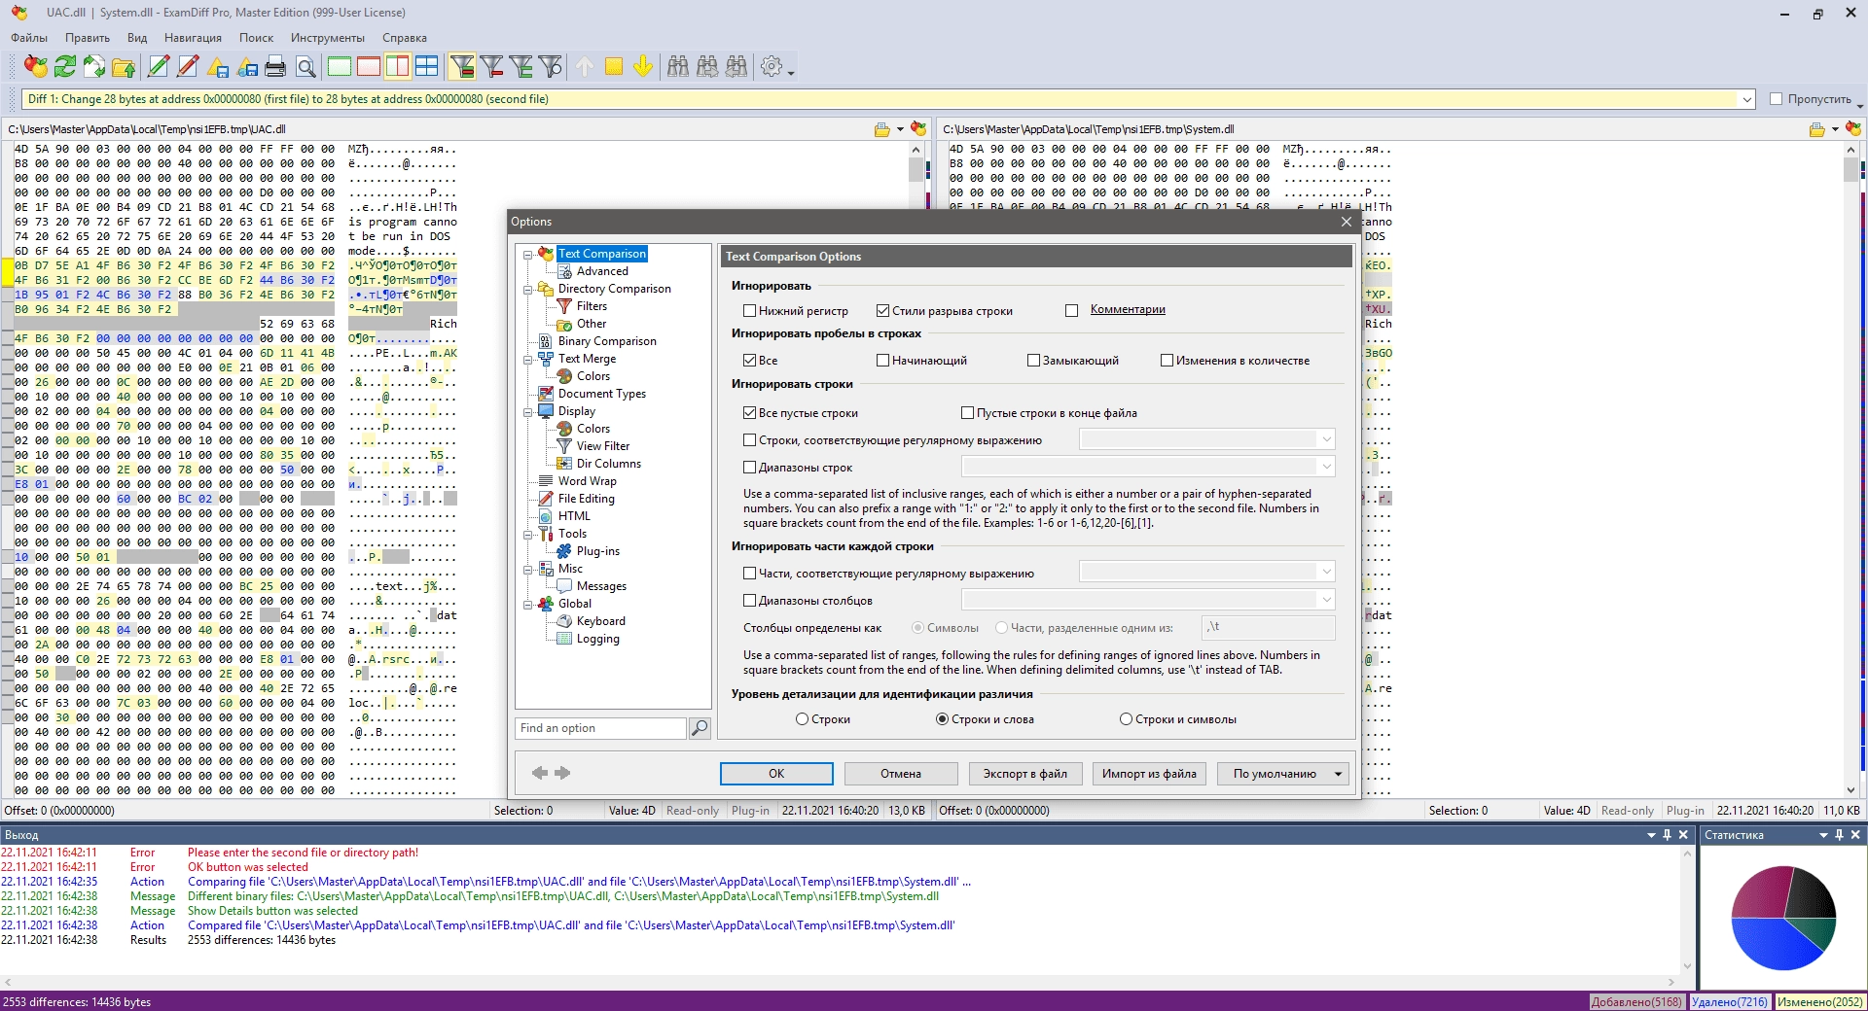Open the gear options toolbar icon
Viewport: 1868px width, 1011px height.
pos(772,66)
